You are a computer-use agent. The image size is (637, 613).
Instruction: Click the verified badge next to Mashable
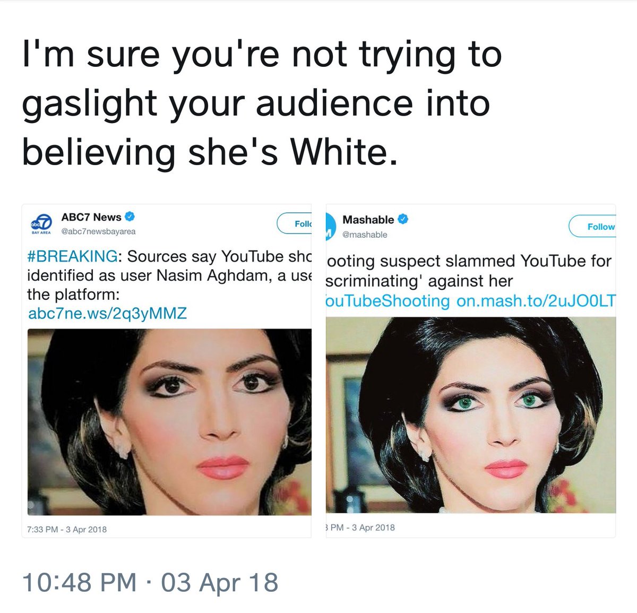coord(402,219)
